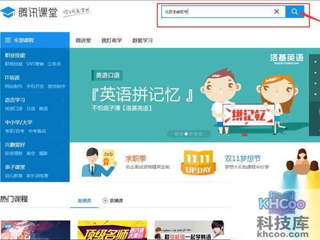Click the 11.11 UP DAY badge
The width and height of the screenshot is (320, 240).
point(198,163)
